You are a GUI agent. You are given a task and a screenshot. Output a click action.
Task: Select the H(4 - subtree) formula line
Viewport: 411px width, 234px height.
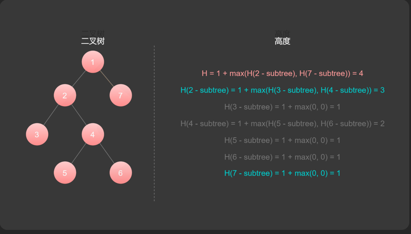pyautogui.click(x=282, y=124)
